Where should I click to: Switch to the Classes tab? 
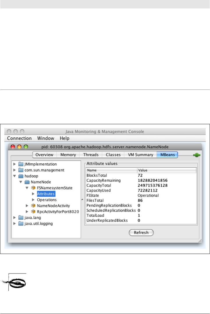(113, 155)
